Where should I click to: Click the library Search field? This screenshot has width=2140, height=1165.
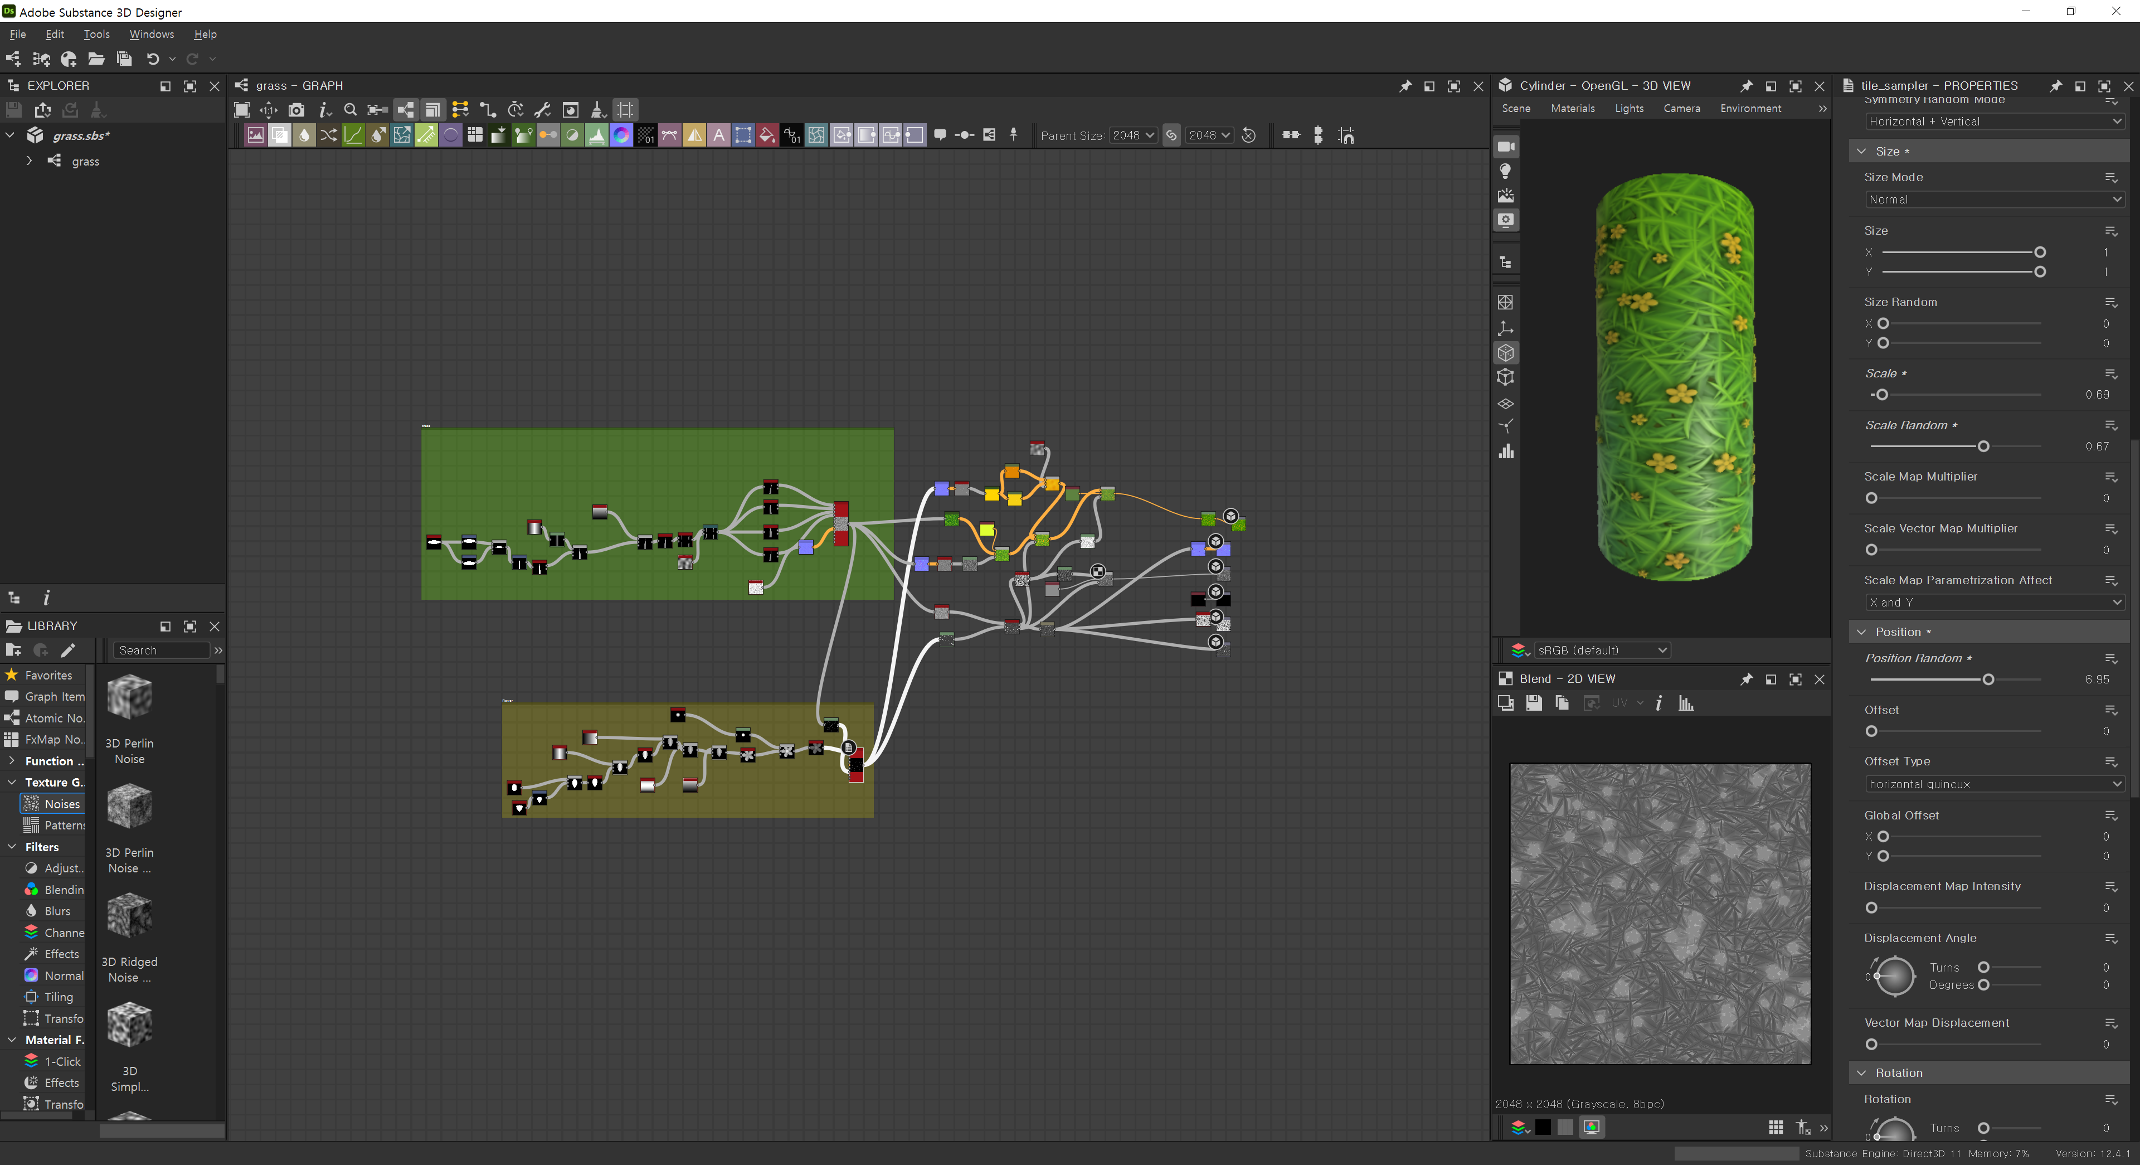[161, 650]
